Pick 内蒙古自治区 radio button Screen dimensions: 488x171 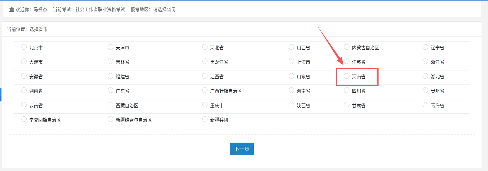(x=347, y=47)
